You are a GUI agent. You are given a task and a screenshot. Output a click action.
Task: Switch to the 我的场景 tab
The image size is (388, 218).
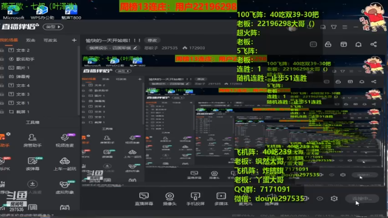pyautogui.click(x=9, y=40)
